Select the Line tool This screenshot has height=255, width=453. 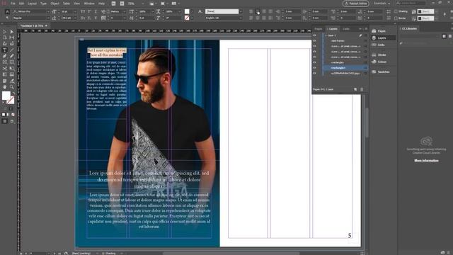point(11,50)
